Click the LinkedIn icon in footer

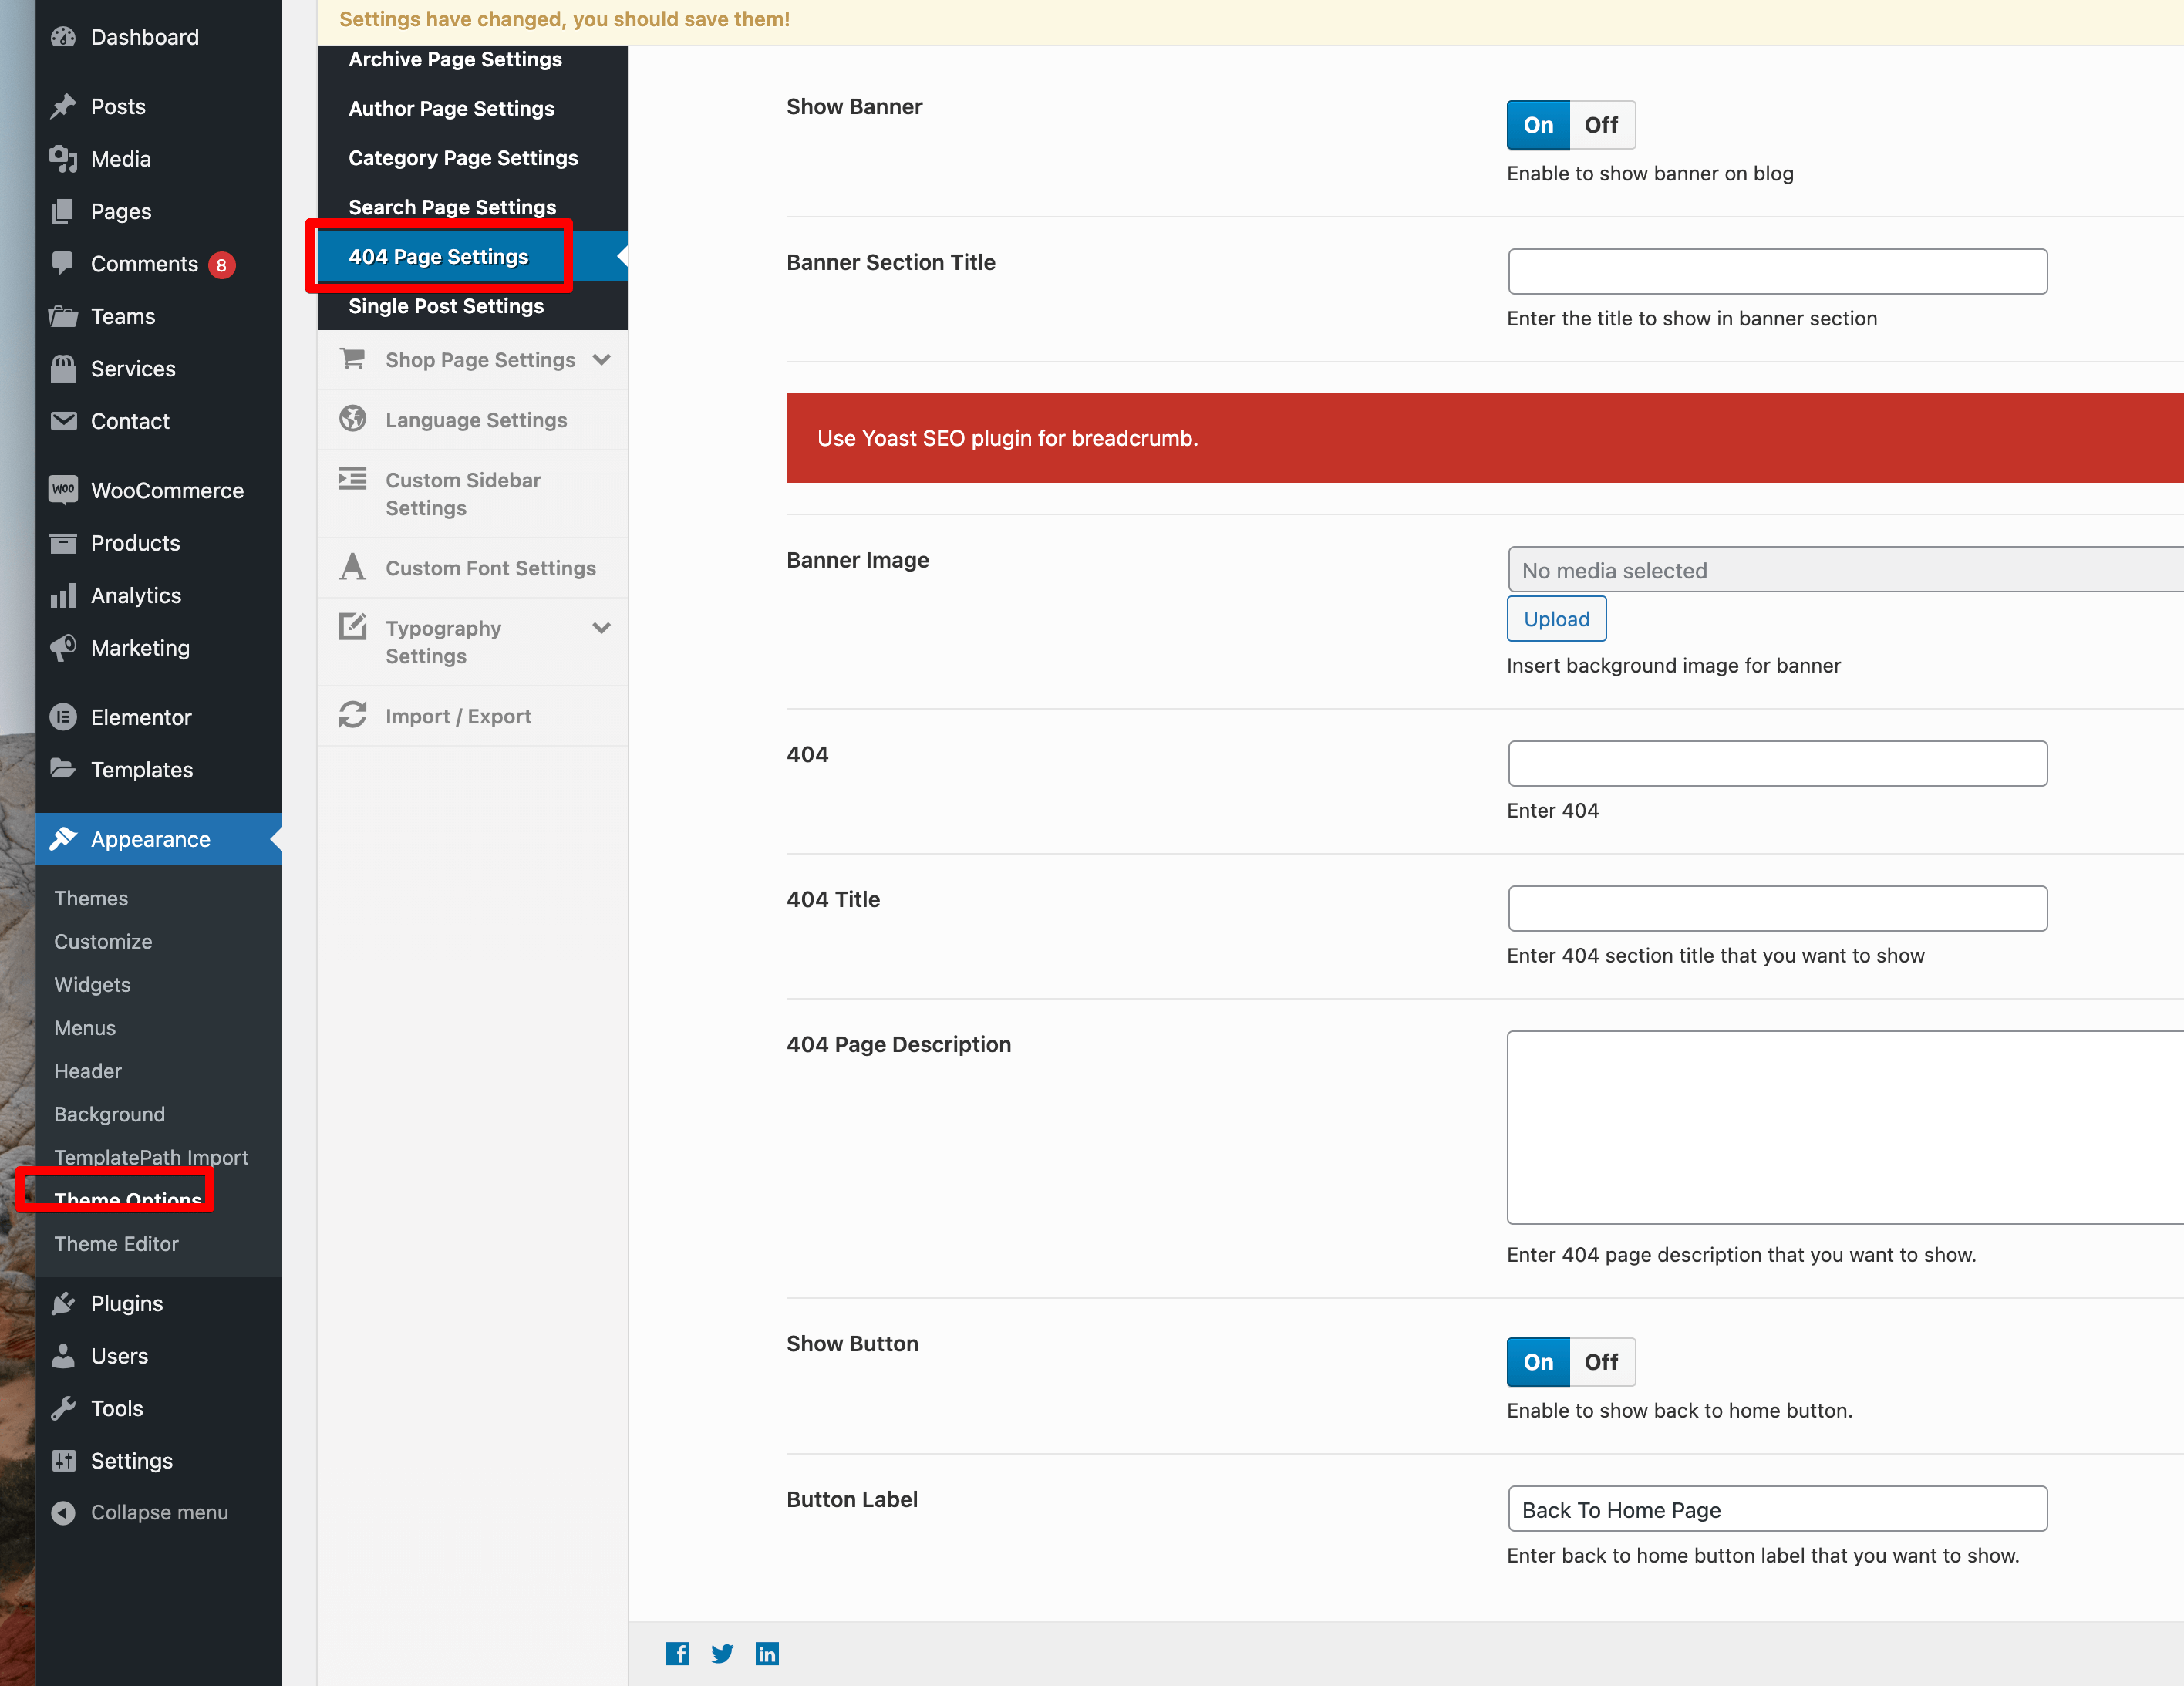click(x=767, y=1653)
